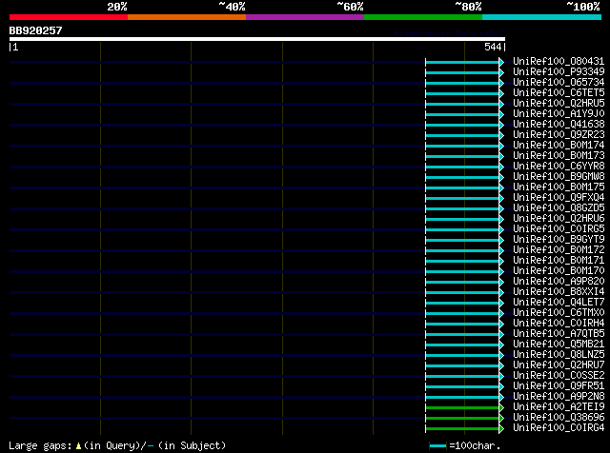
Task: Choose the UniRef100_C6TMX0 hit name
Action: [x=559, y=313]
